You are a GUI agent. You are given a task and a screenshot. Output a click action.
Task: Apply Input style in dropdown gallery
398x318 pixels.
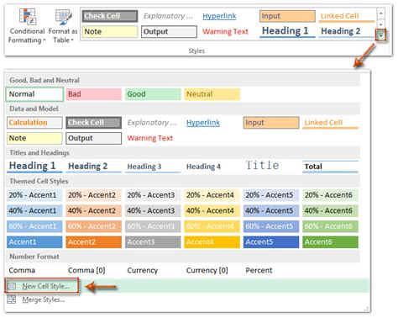click(271, 123)
